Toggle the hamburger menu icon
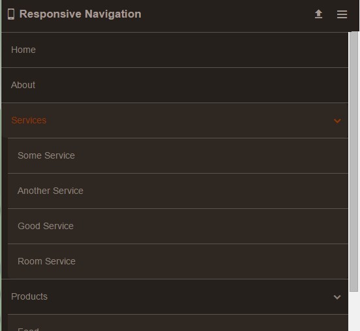The height and width of the screenshot is (331, 360). (x=342, y=14)
